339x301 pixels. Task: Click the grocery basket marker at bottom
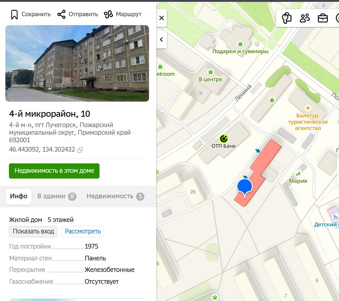(x=215, y=297)
